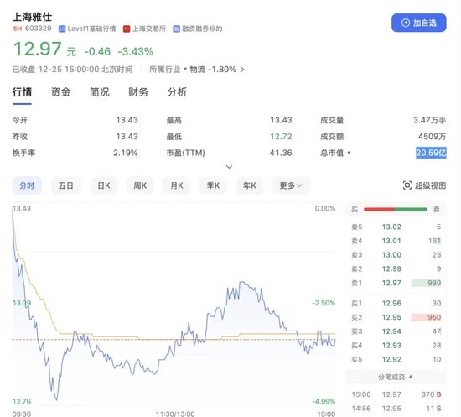Viewport: 461px width, 417px height.
Task: Click the Level1基础行情 badge icon
Action: tap(62, 29)
